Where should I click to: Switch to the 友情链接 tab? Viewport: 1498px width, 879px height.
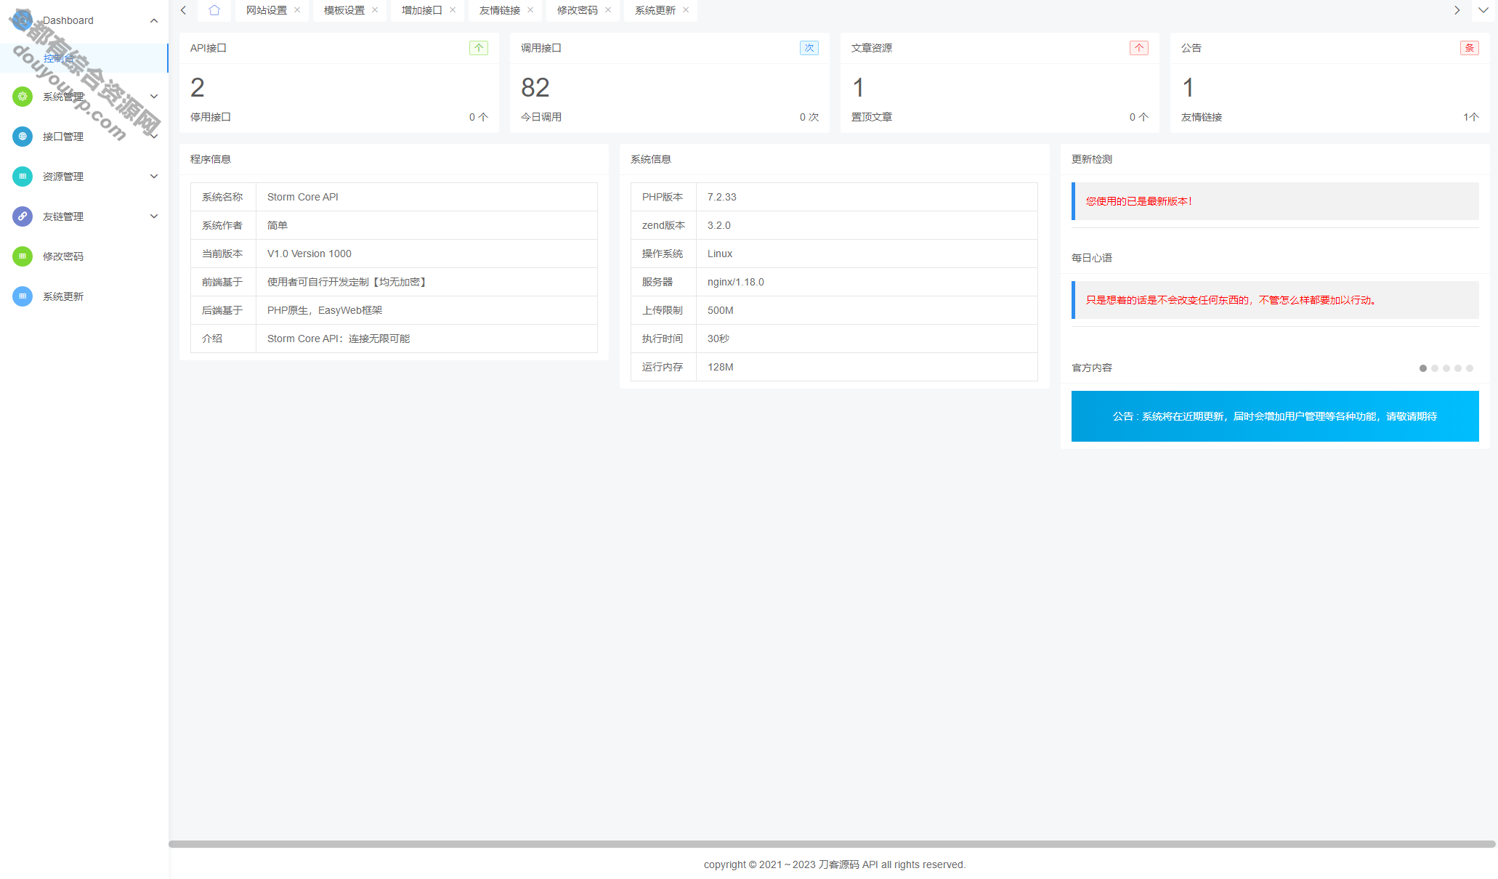coord(500,10)
